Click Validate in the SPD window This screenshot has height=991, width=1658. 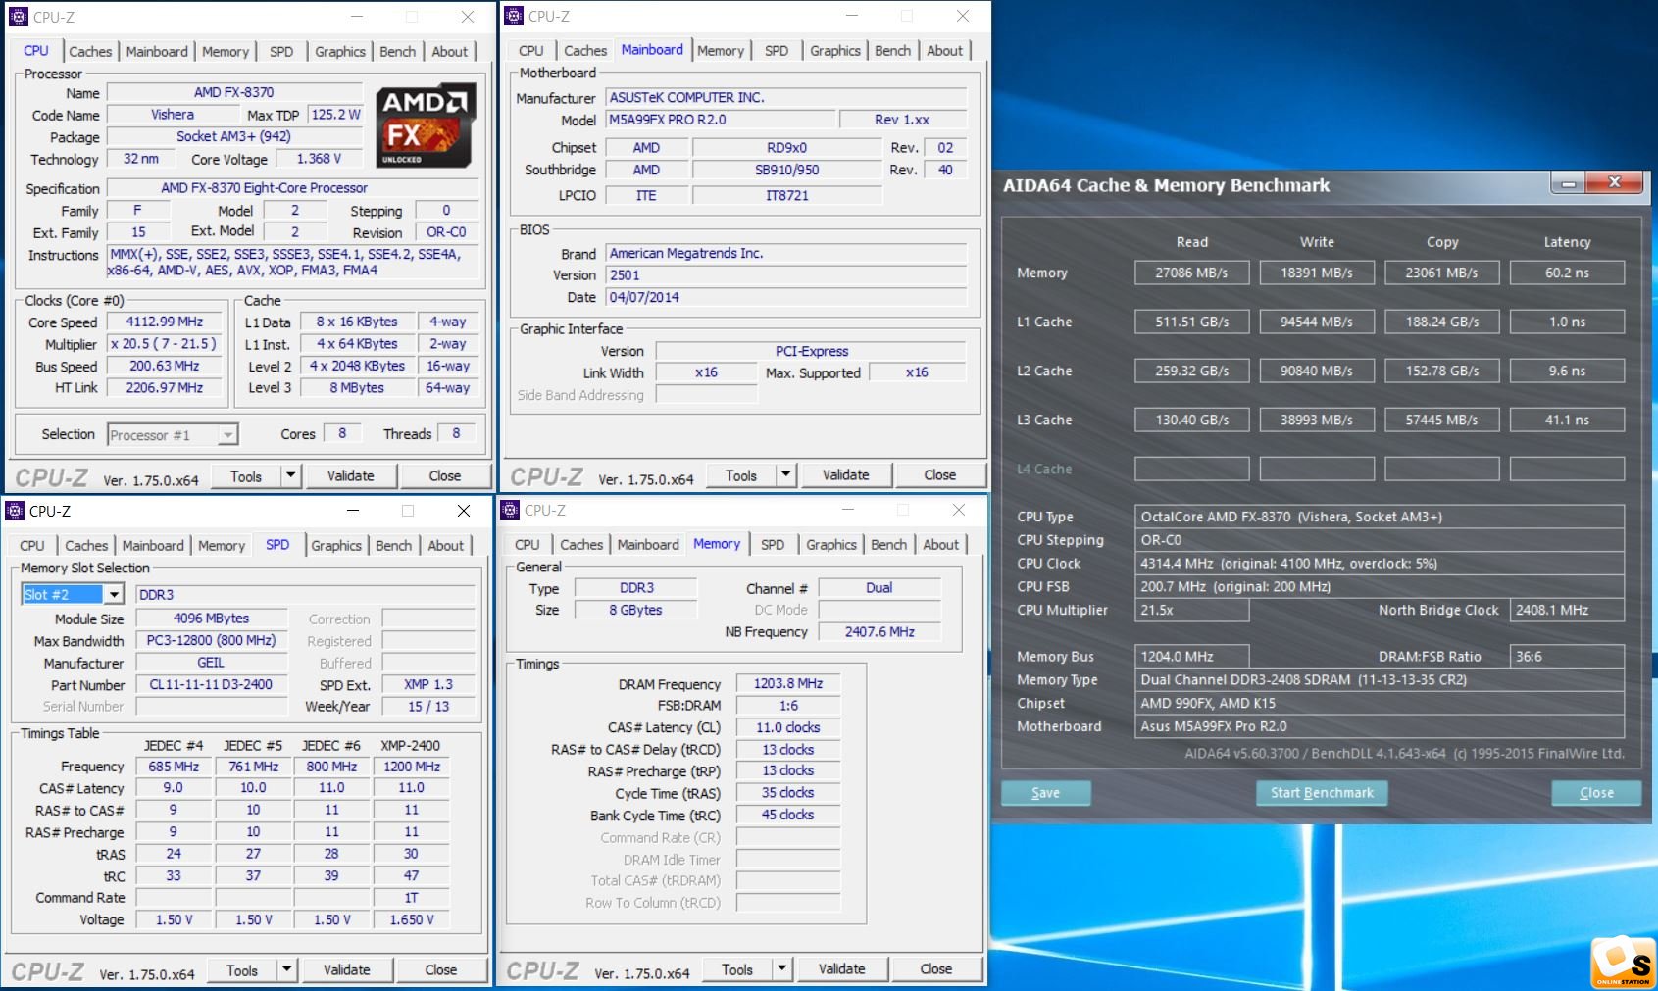click(x=347, y=969)
